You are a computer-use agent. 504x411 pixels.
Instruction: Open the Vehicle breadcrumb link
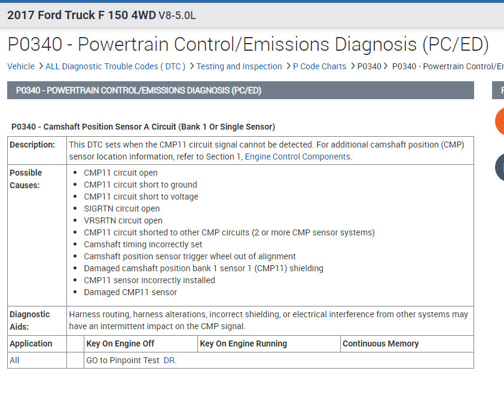(21, 66)
